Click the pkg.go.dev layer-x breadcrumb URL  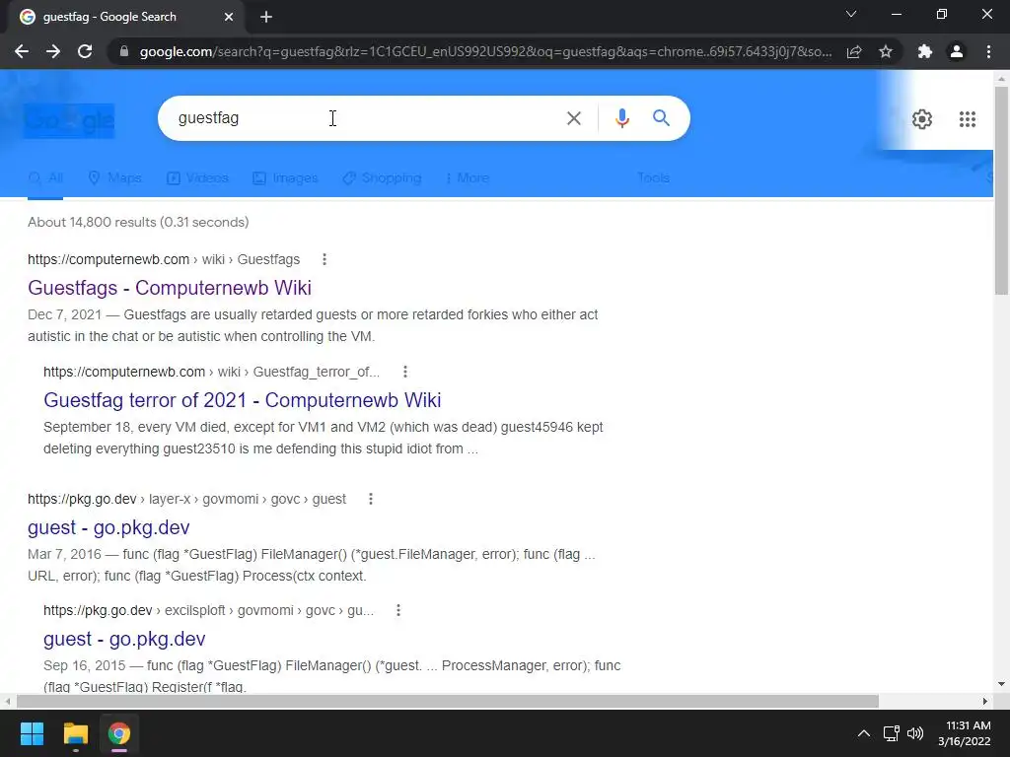[x=186, y=499]
